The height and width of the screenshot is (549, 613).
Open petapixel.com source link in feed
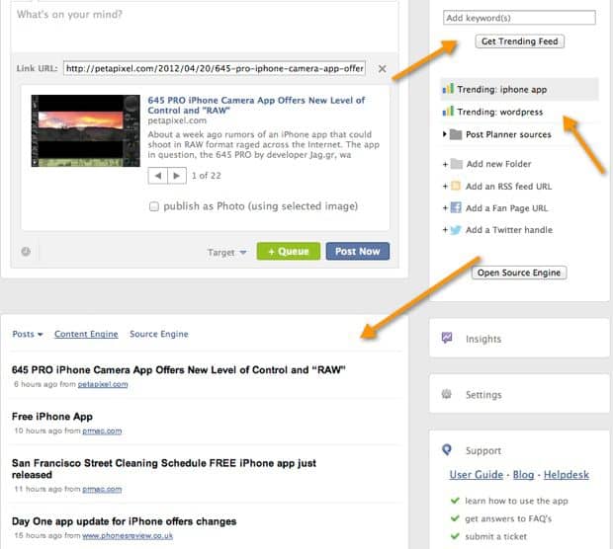(x=103, y=384)
